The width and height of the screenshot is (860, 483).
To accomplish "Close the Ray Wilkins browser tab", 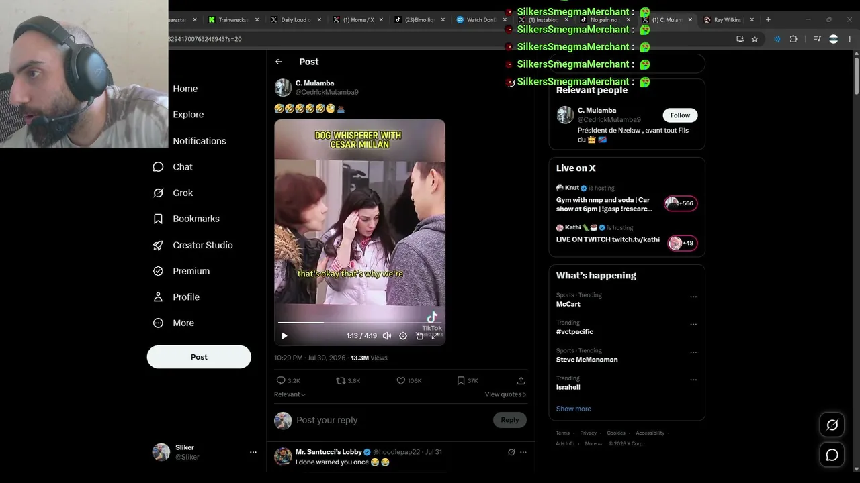I will [x=752, y=20].
